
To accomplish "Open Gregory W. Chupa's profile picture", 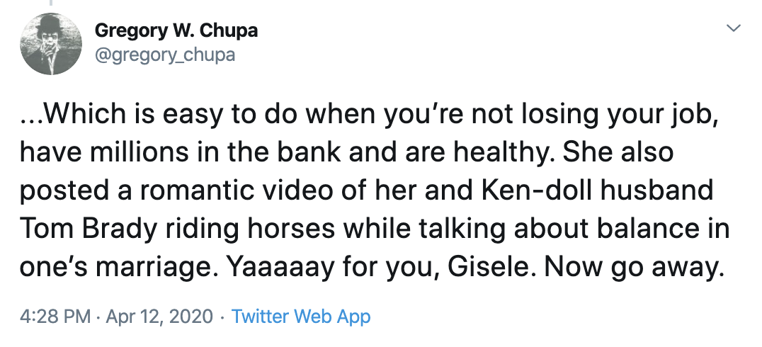I will click(50, 44).
